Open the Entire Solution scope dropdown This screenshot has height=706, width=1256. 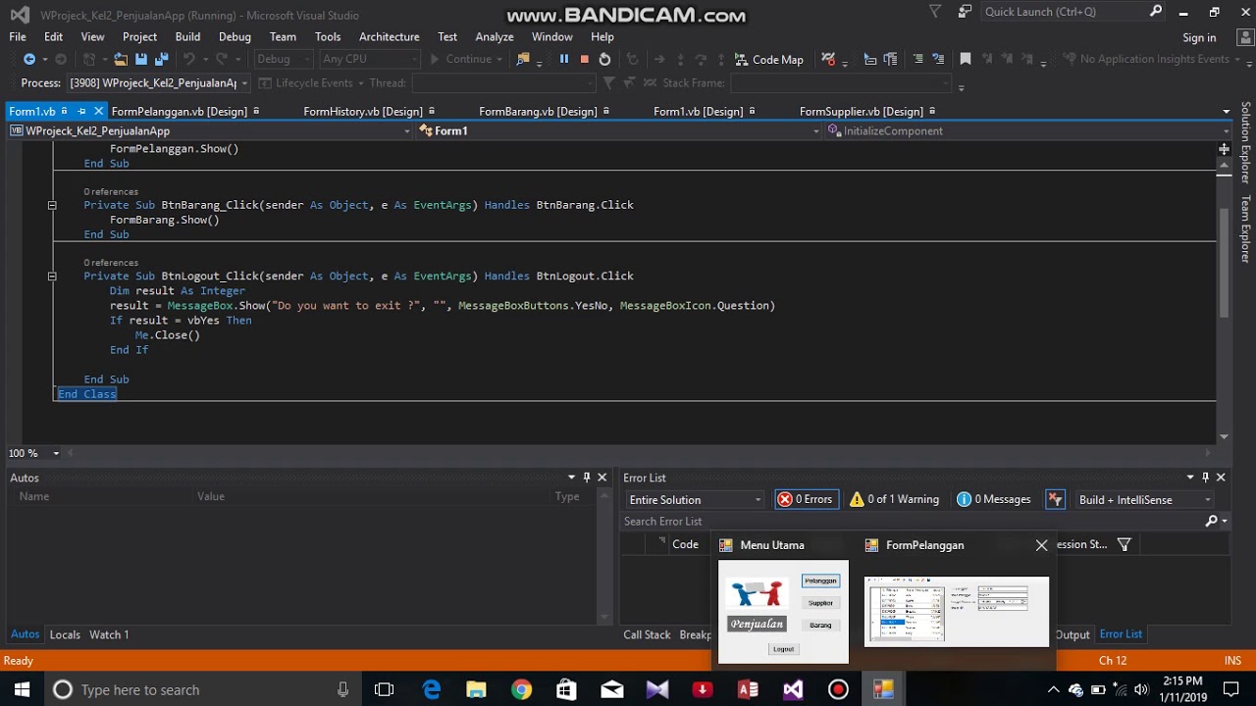pyautogui.click(x=695, y=500)
